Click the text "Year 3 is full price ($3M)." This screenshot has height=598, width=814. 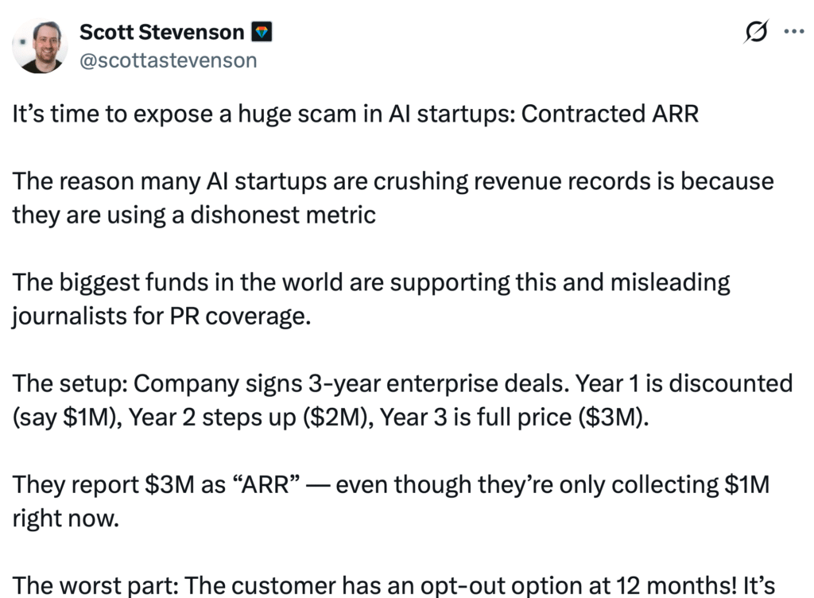[514, 417]
